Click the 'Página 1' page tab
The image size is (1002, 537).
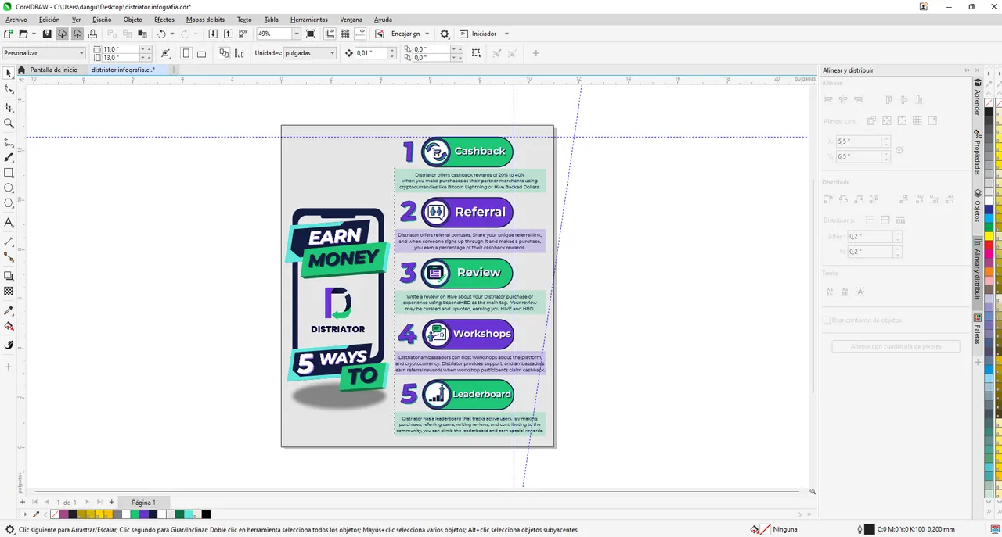143,503
